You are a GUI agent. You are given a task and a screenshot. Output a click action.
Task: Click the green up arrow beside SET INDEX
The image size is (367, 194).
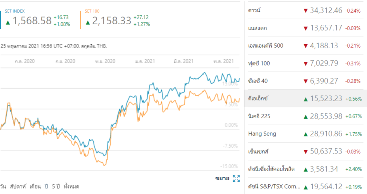[8, 22]
